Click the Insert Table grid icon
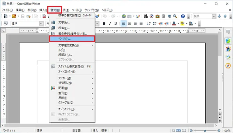This screenshot has height=133, width=233. point(129,16)
